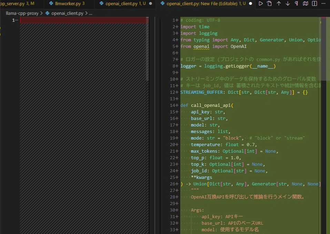Click line number 1− in left pane

click(x=15, y=20)
